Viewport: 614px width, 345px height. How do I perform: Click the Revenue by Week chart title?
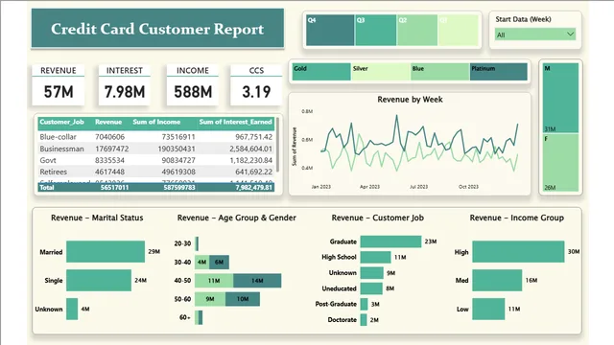tap(410, 100)
